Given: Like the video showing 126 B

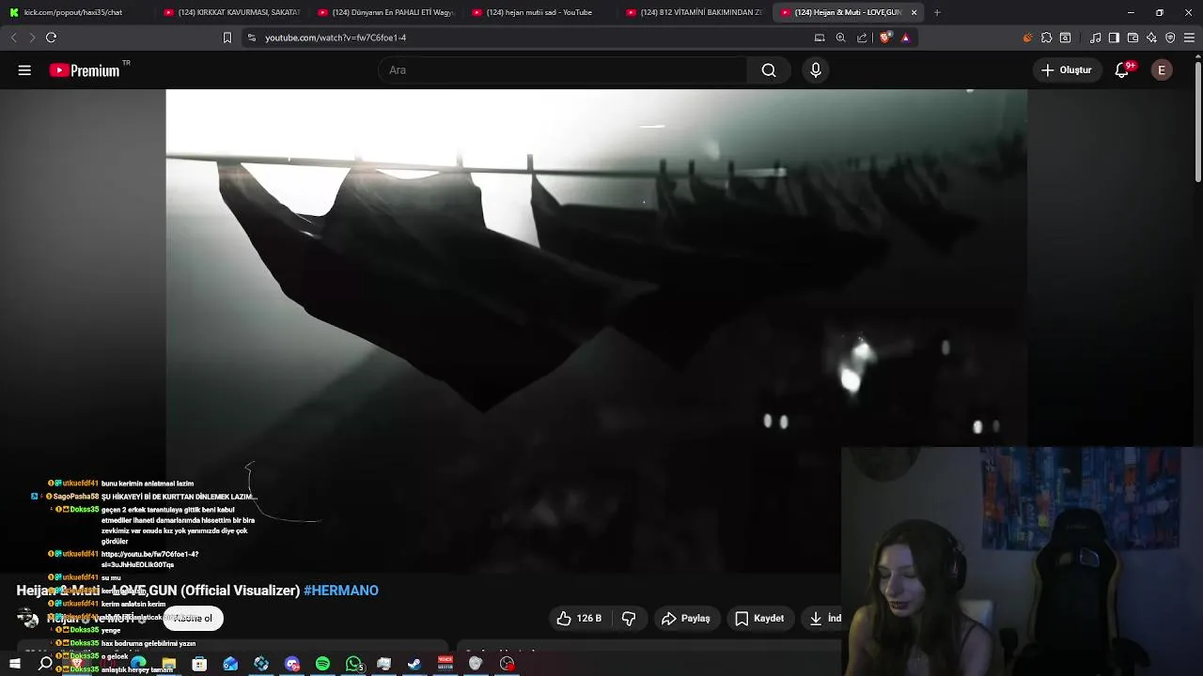Looking at the screenshot, I should click(x=579, y=618).
